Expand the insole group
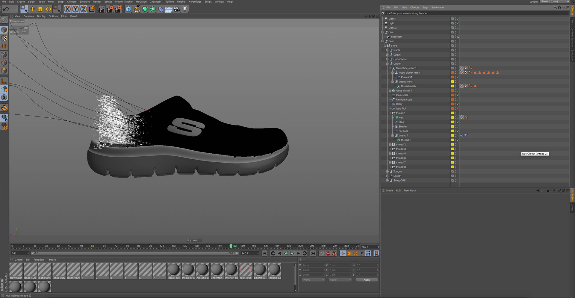The width and height of the screenshot is (575, 298). 387,50
